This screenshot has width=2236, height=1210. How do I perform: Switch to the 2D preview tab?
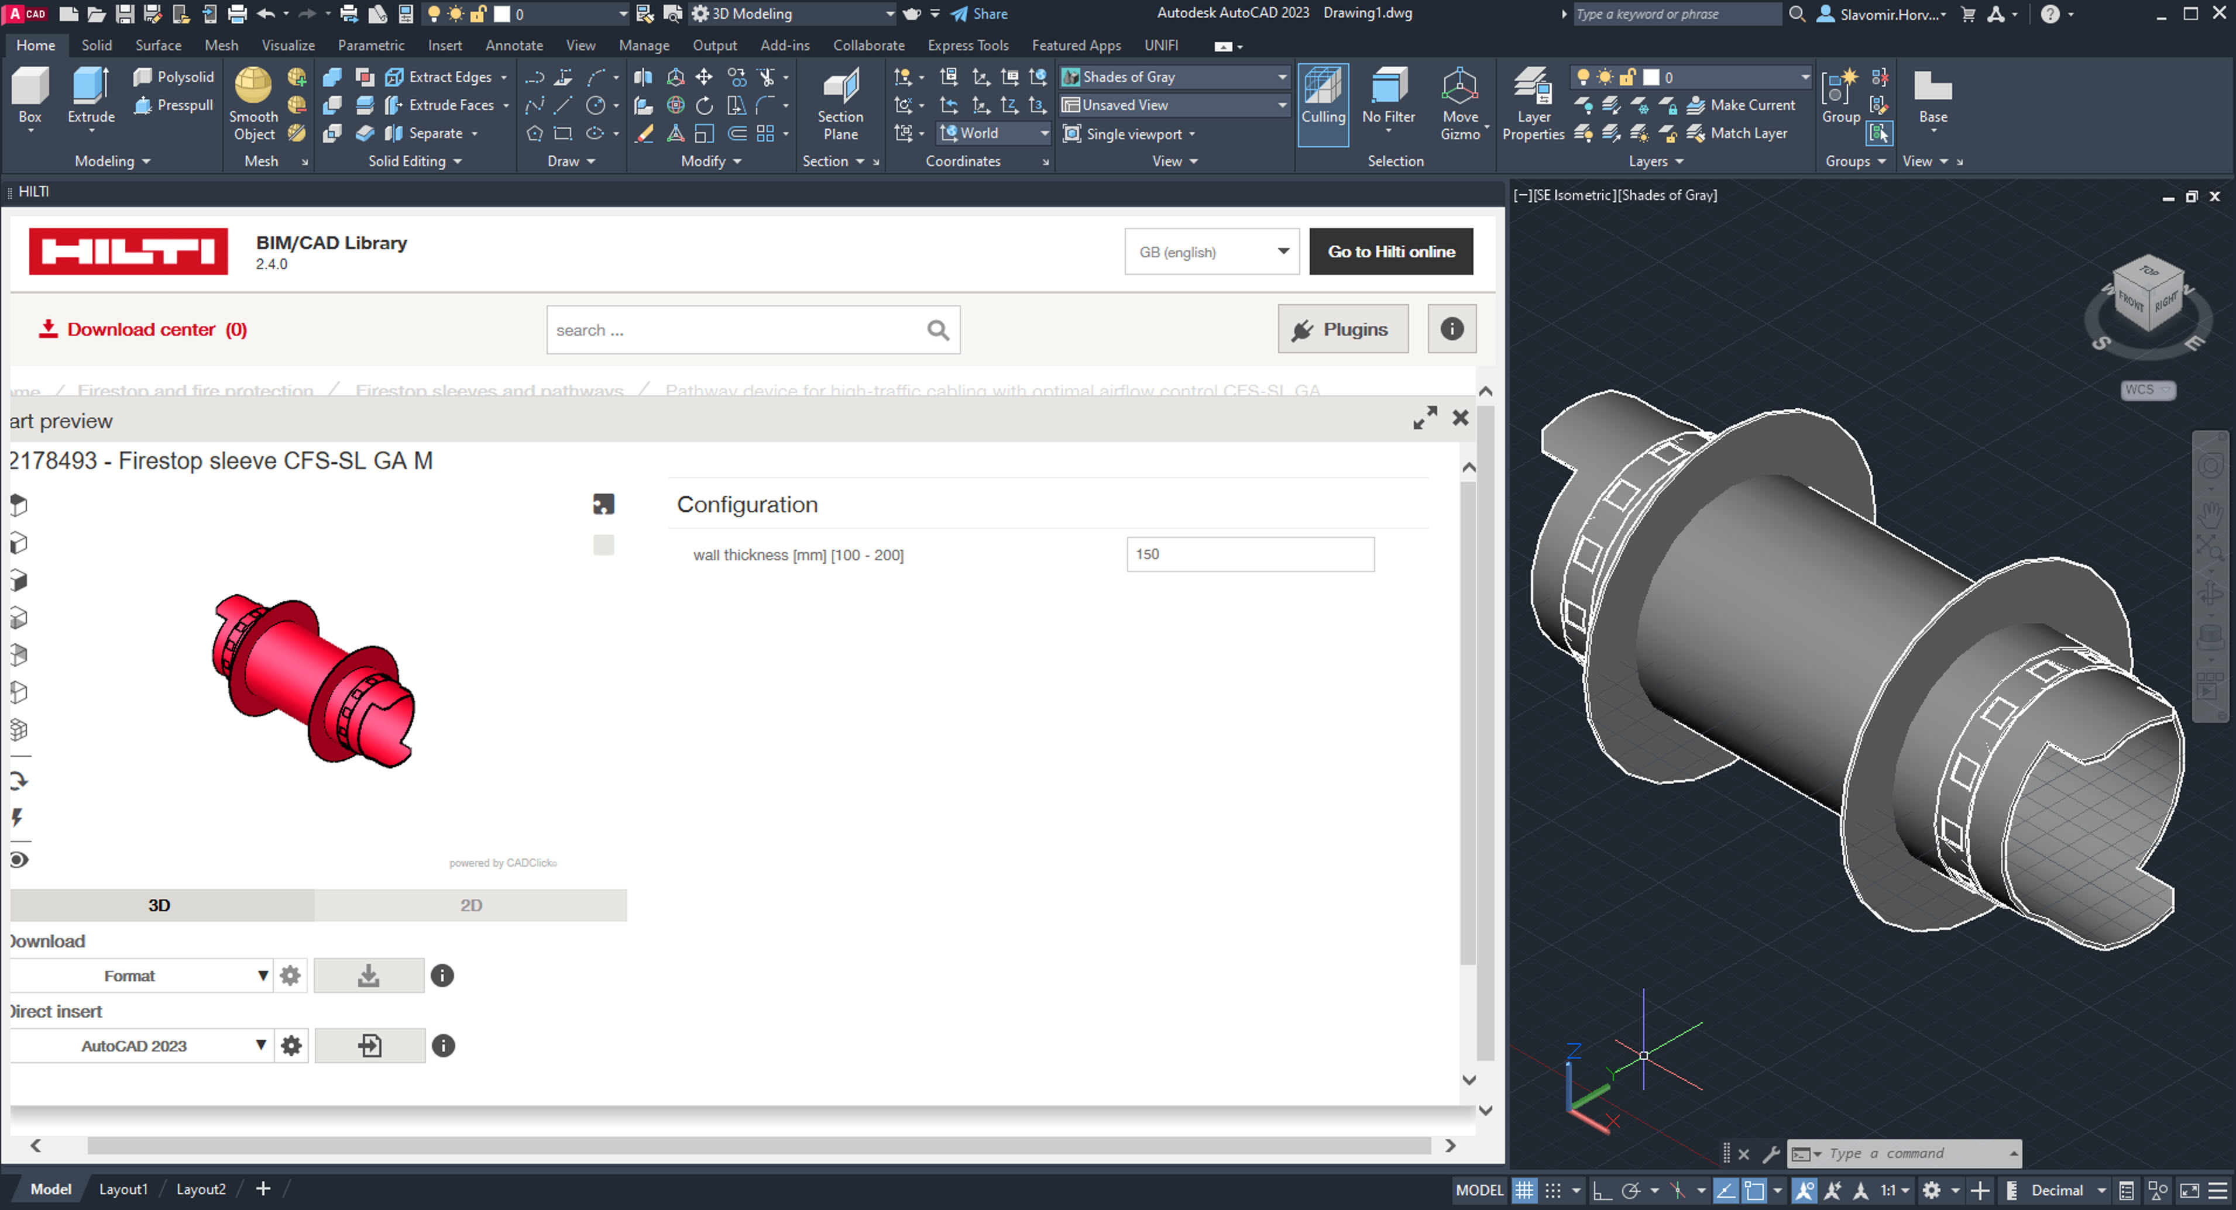pos(470,905)
